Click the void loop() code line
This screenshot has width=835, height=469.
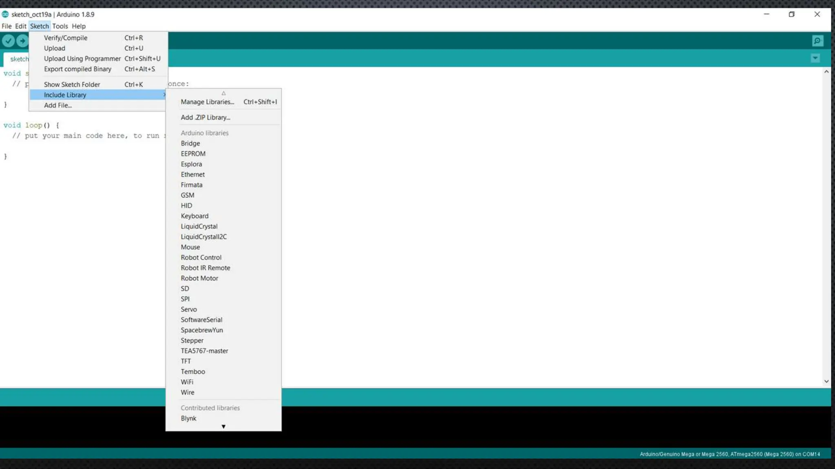31,125
